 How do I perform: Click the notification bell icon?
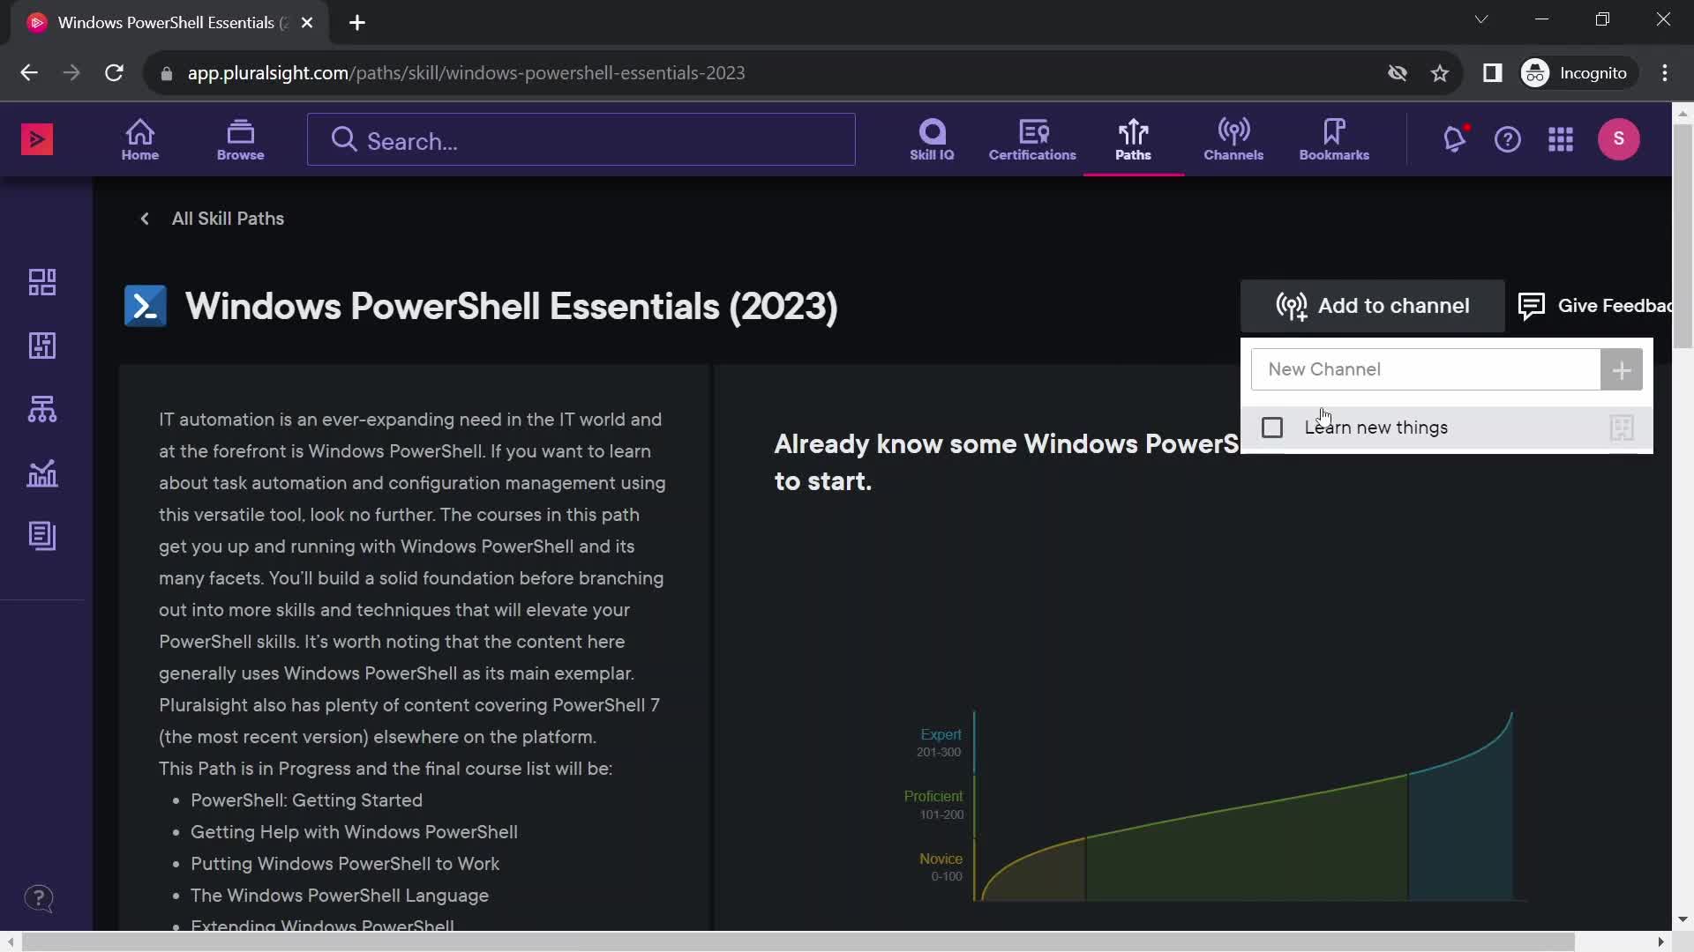[x=1453, y=138]
